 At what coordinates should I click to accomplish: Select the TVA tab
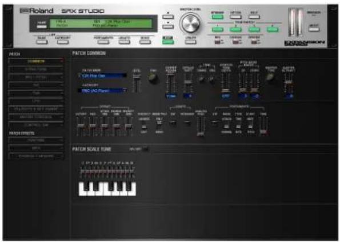(36, 93)
